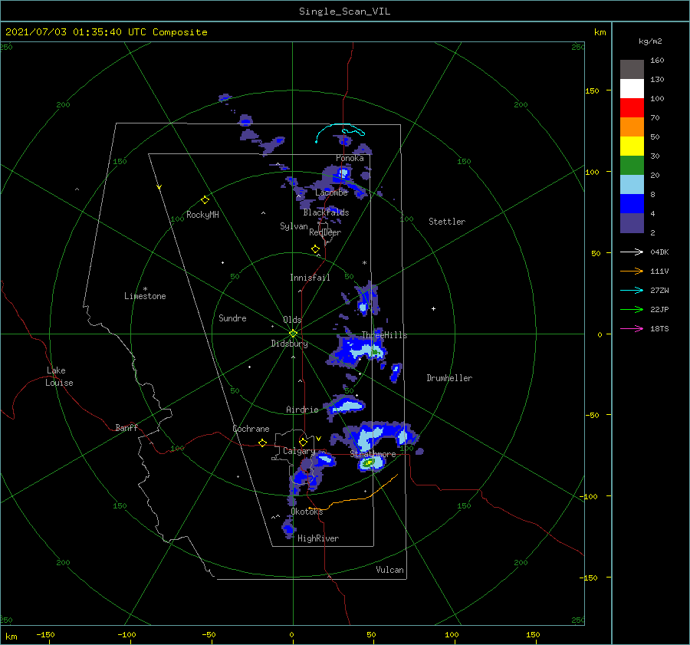
Task: Click the Vulcan label
Action: [389, 570]
